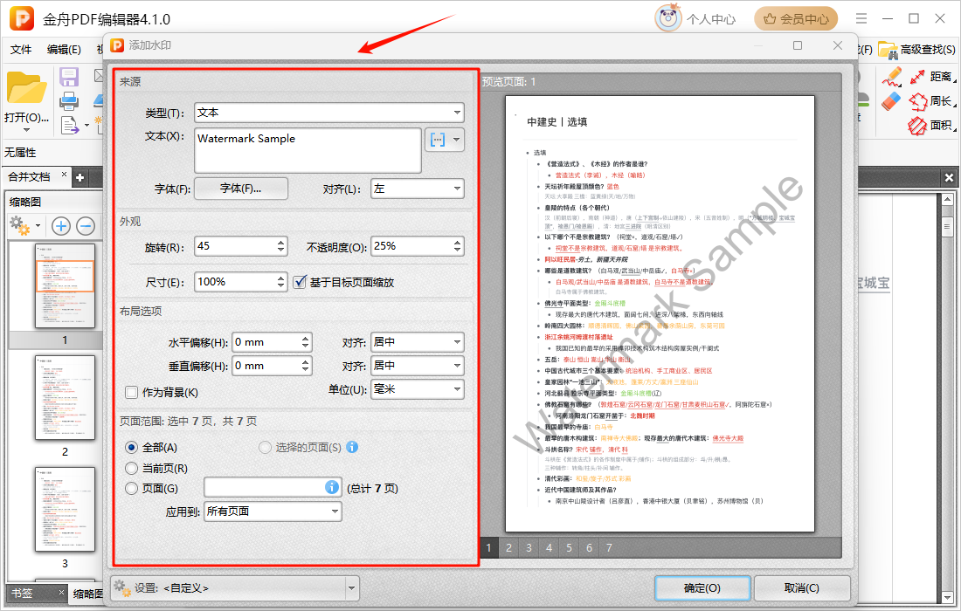The width and height of the screenshot is (961, 611).
Task: Click the advanced search folder icon
Action: (x=888, y=50)
